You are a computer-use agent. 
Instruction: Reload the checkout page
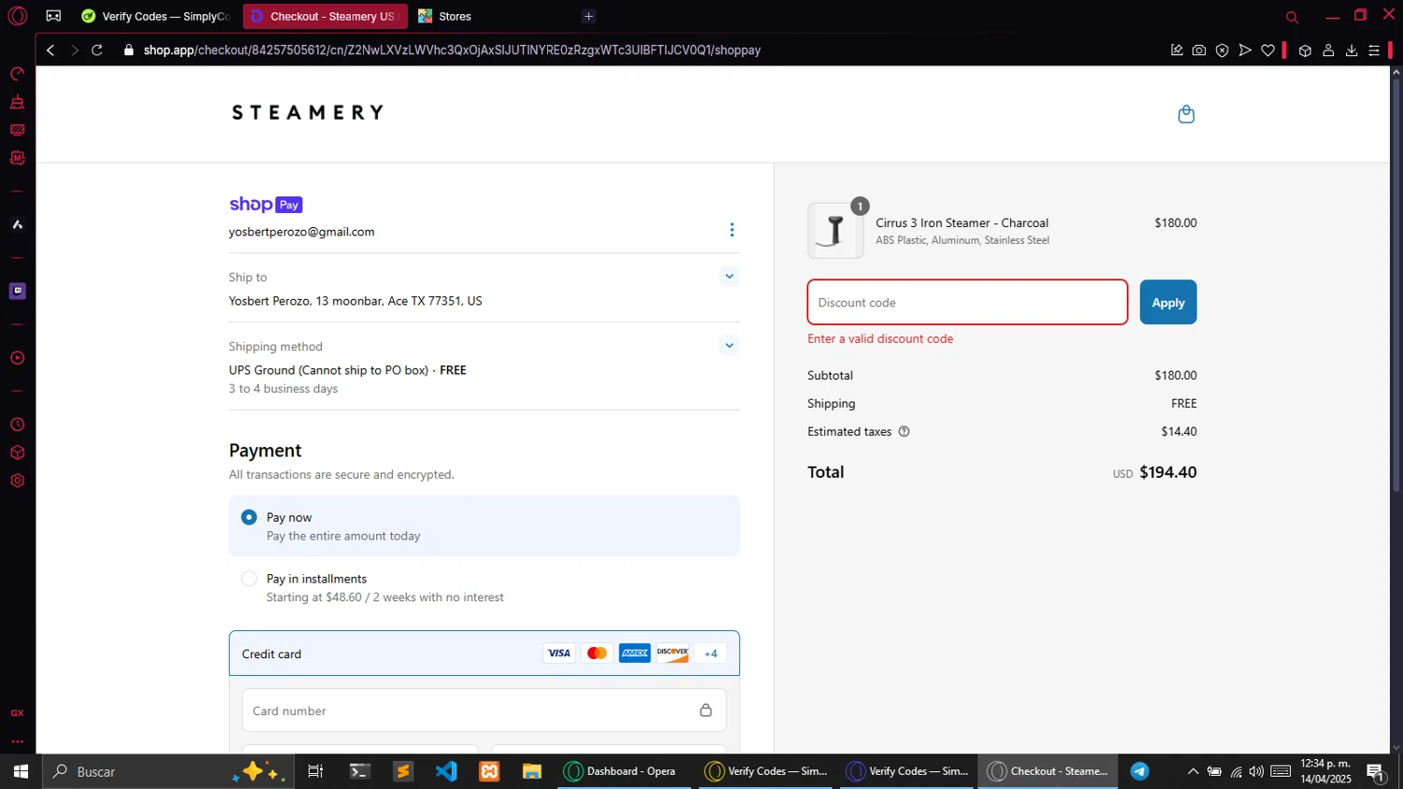97,50
